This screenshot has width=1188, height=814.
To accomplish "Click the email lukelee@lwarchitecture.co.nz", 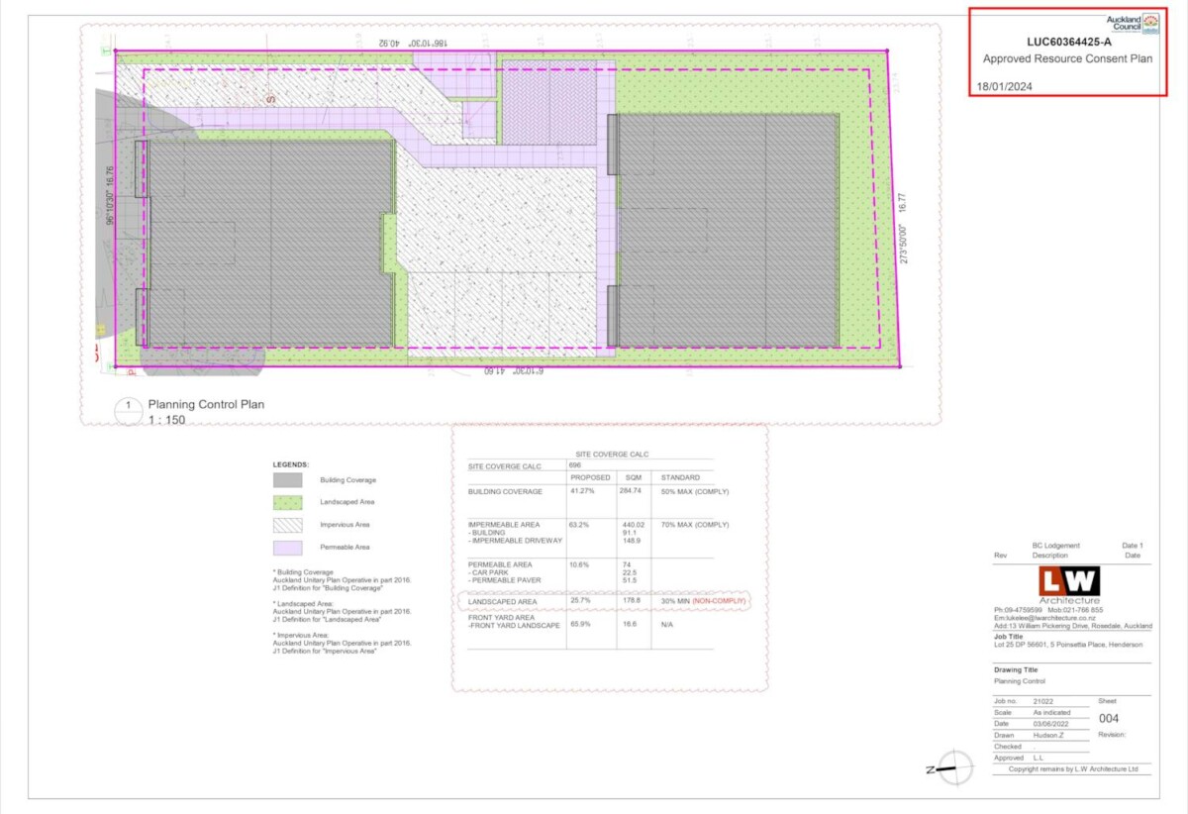I will (1044, 618).
